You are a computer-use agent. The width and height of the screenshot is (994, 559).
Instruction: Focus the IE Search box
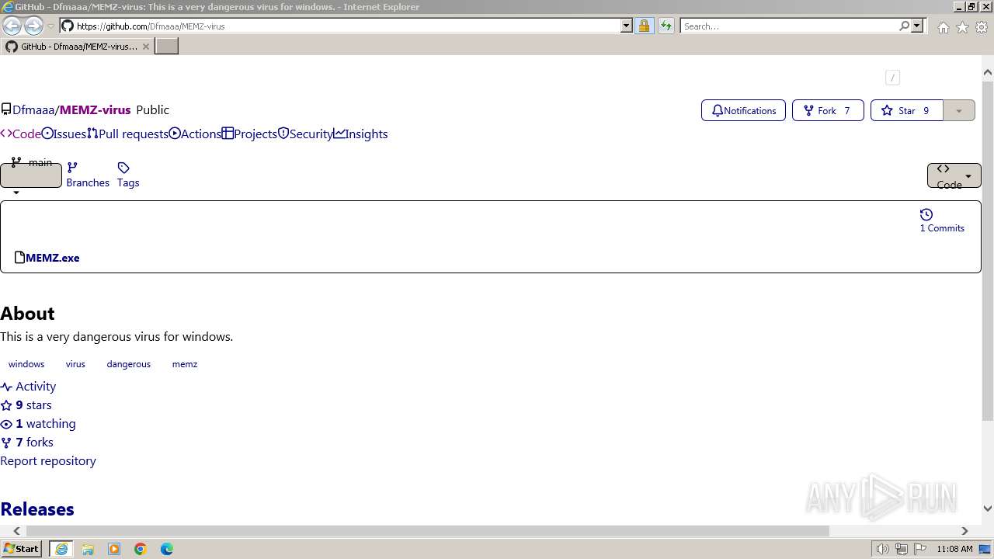tap(790, 26)
